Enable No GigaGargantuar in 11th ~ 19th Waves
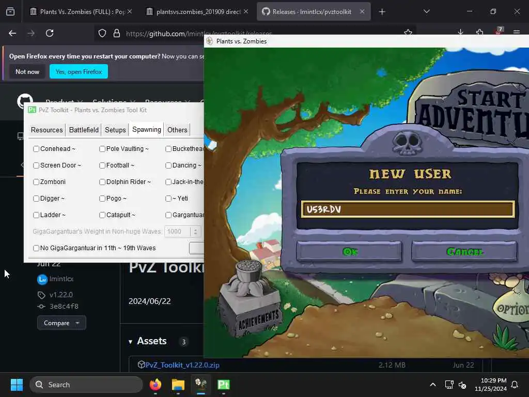This screenshot has height=397, width=529. (36, 248)
